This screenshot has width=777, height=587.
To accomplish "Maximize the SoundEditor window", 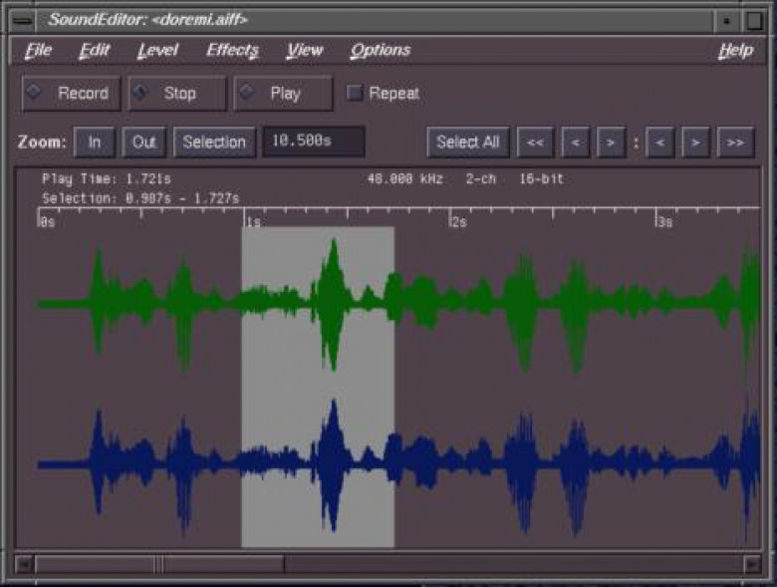I will [x=754, y=21].
